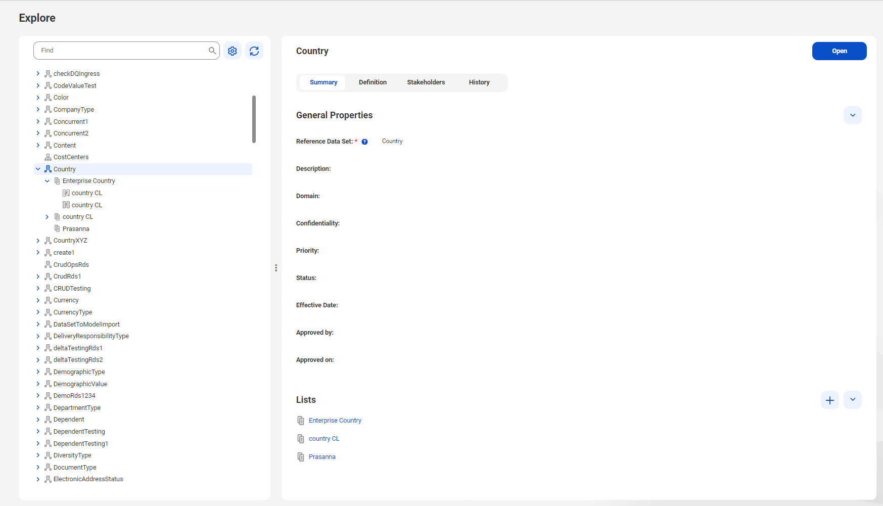Expand the DepartmentType tree node

(38, 408)
